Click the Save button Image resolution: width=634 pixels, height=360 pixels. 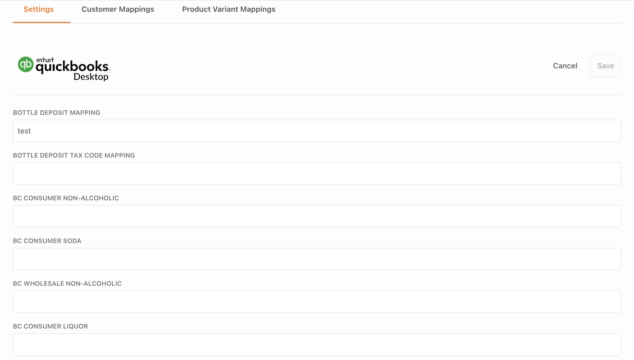click(x=605, y=66)
